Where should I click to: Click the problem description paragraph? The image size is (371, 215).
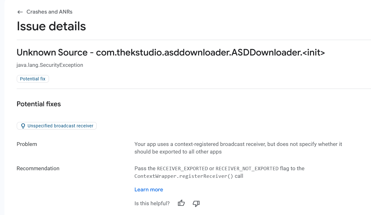point(238,148)
